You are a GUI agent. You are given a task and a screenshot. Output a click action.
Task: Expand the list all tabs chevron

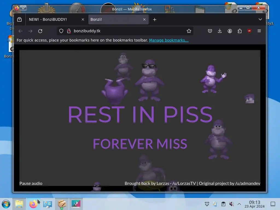pyautogui.click(x=260, y=19)
